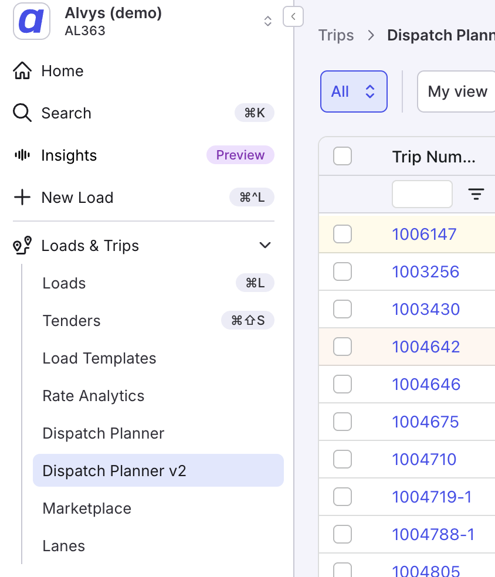Check the box for trip 1003430
The image size is (495, 577).
(343, 309)
